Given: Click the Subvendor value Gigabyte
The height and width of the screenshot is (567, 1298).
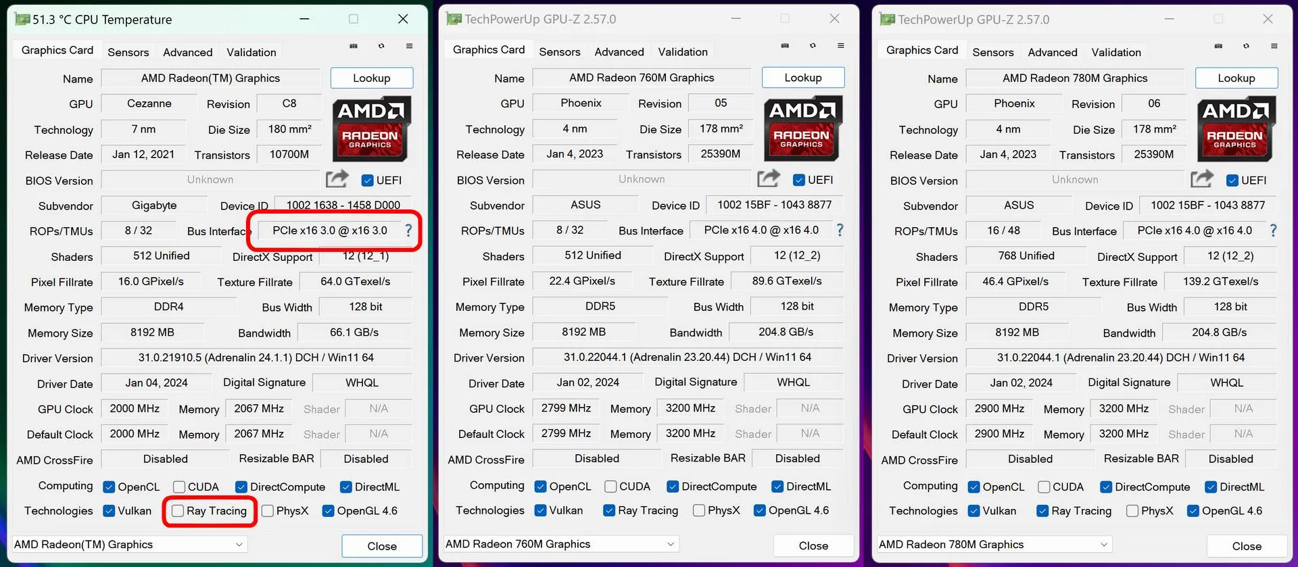Looking at the screenshot, I should [x=154, y=205].
